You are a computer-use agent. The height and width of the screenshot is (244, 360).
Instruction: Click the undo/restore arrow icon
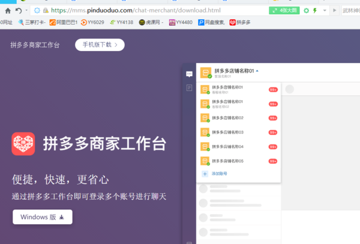(x=19, y=11)
